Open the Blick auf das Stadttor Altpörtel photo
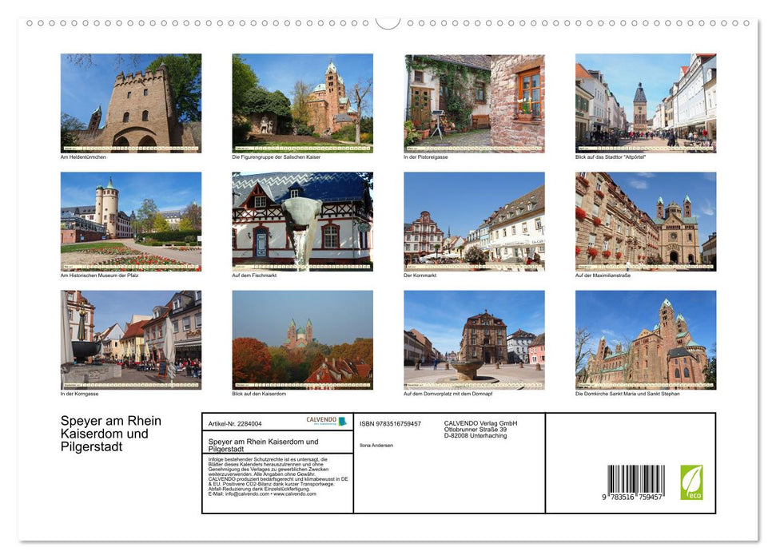The width and height of the screenshot is (776, 559). [646, 103]
